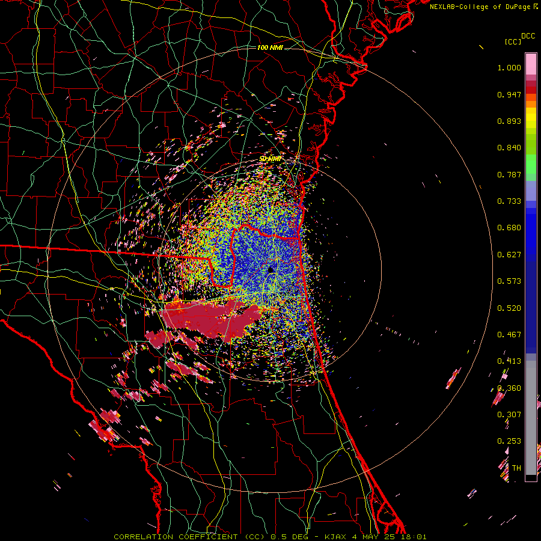
Task: Click the CORRELATION COEFFICIENT (CC) caption text
Action: [189, 537]
